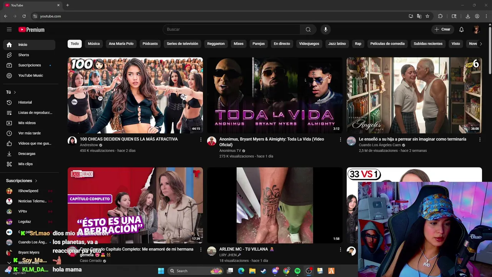Viewport: 492px width, 277px height.
Task: Open Steam from the taskbar
Action: pos(263,271)
